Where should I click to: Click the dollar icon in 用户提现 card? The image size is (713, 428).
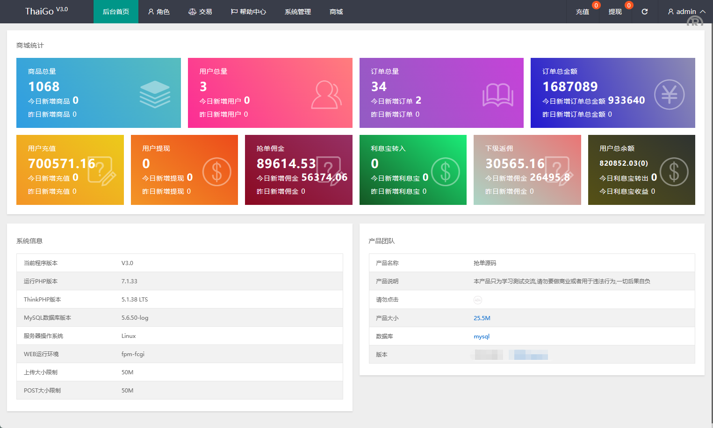216,172
